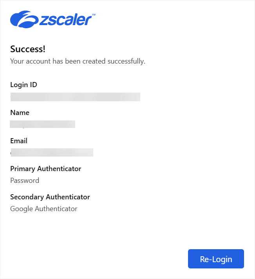Viewport: 255px width, 279px height.
Task: Click the Name field label
Action: tap(20, 113)
